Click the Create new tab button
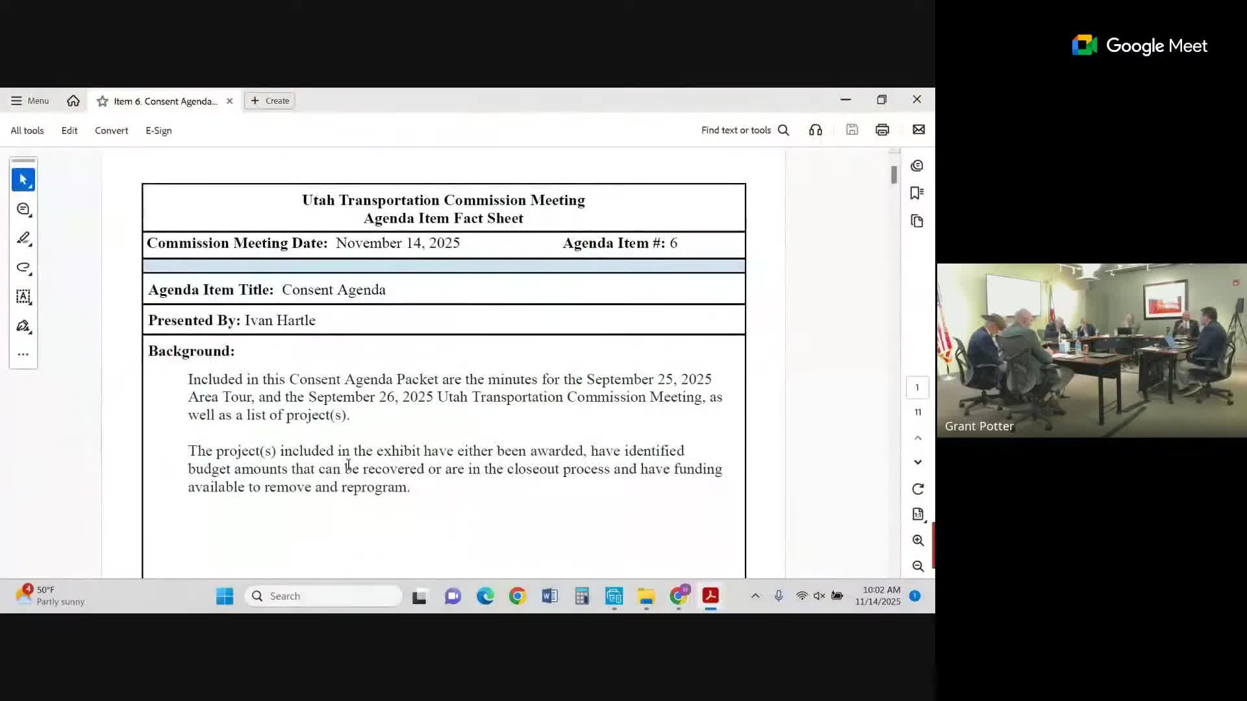 point(270,101)
